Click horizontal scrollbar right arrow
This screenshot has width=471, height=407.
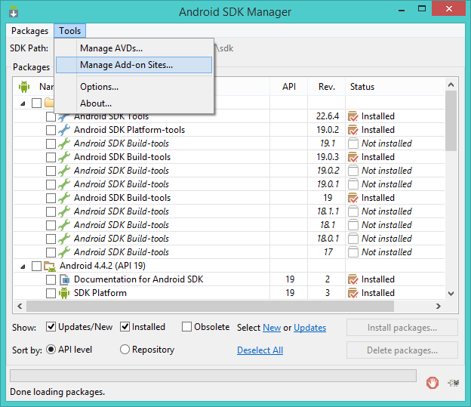(439, 307)
